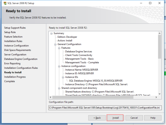
Task: Click the Configuration file path field
Action: tap(105, 108)
